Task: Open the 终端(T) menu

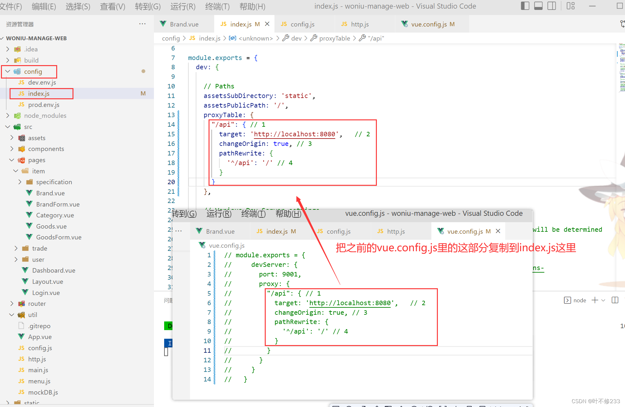Action: pyautogui.click(x=217, y=6)
